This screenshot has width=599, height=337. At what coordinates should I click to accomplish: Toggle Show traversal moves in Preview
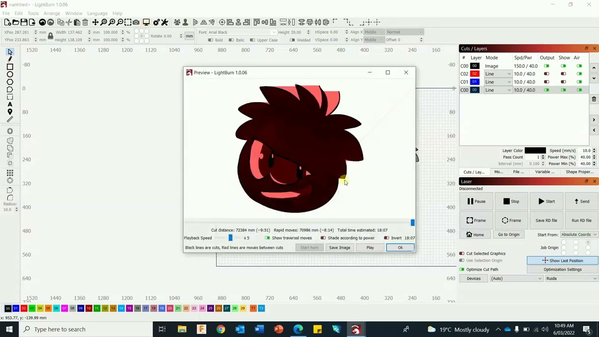(x=268, y=238)
